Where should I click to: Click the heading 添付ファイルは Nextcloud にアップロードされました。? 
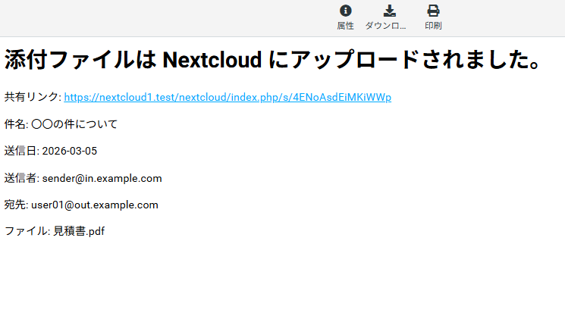tap(272, 60)
